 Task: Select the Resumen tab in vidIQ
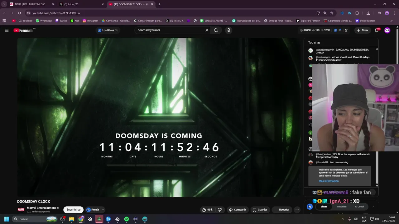point(342,207)
